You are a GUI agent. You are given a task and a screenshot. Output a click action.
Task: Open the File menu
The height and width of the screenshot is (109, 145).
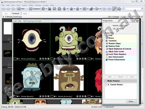coord(3,5)
